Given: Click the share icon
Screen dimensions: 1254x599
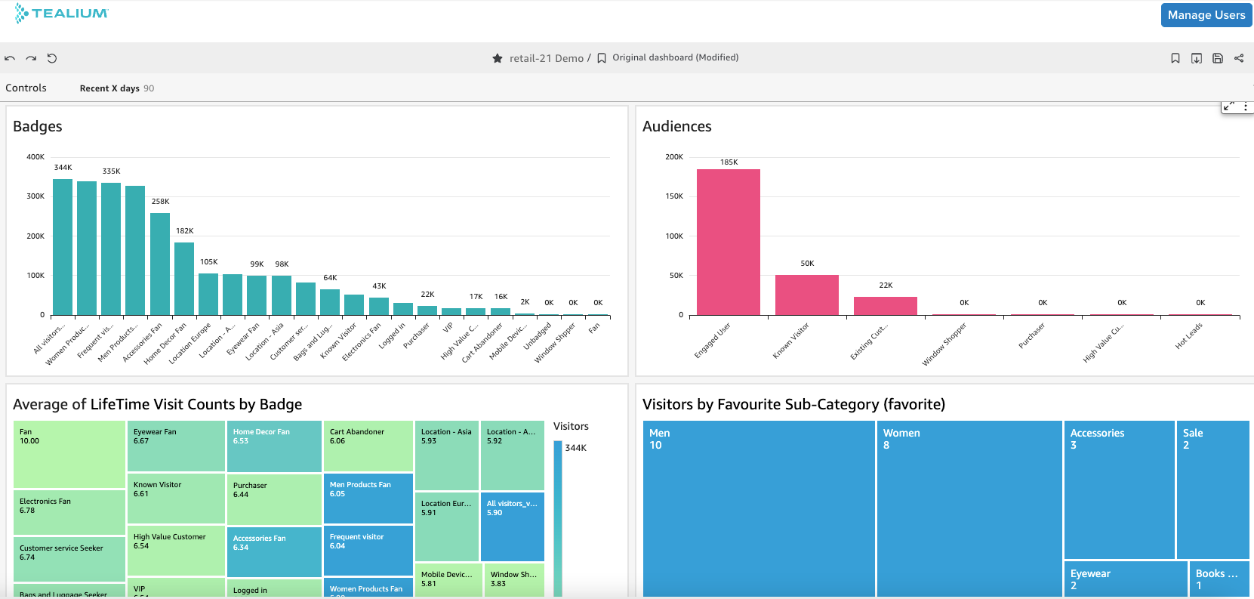Looking at the screenshot, I should click(x=1239, y=58).
